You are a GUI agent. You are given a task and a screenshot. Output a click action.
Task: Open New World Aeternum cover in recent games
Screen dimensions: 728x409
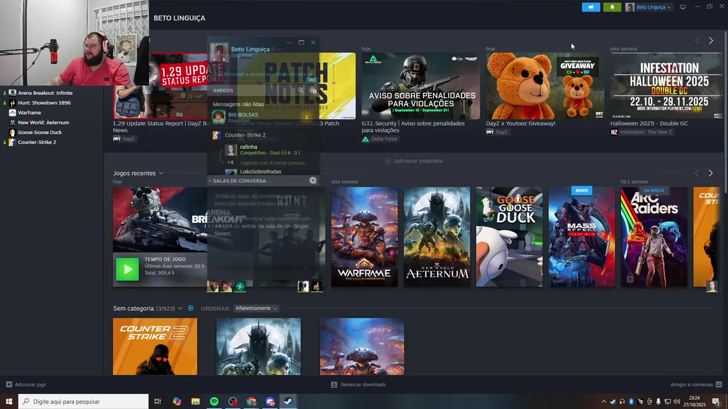coord(437,237)
